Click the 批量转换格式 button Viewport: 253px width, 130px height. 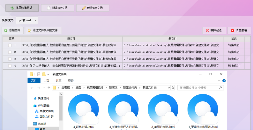coord(22,8)
